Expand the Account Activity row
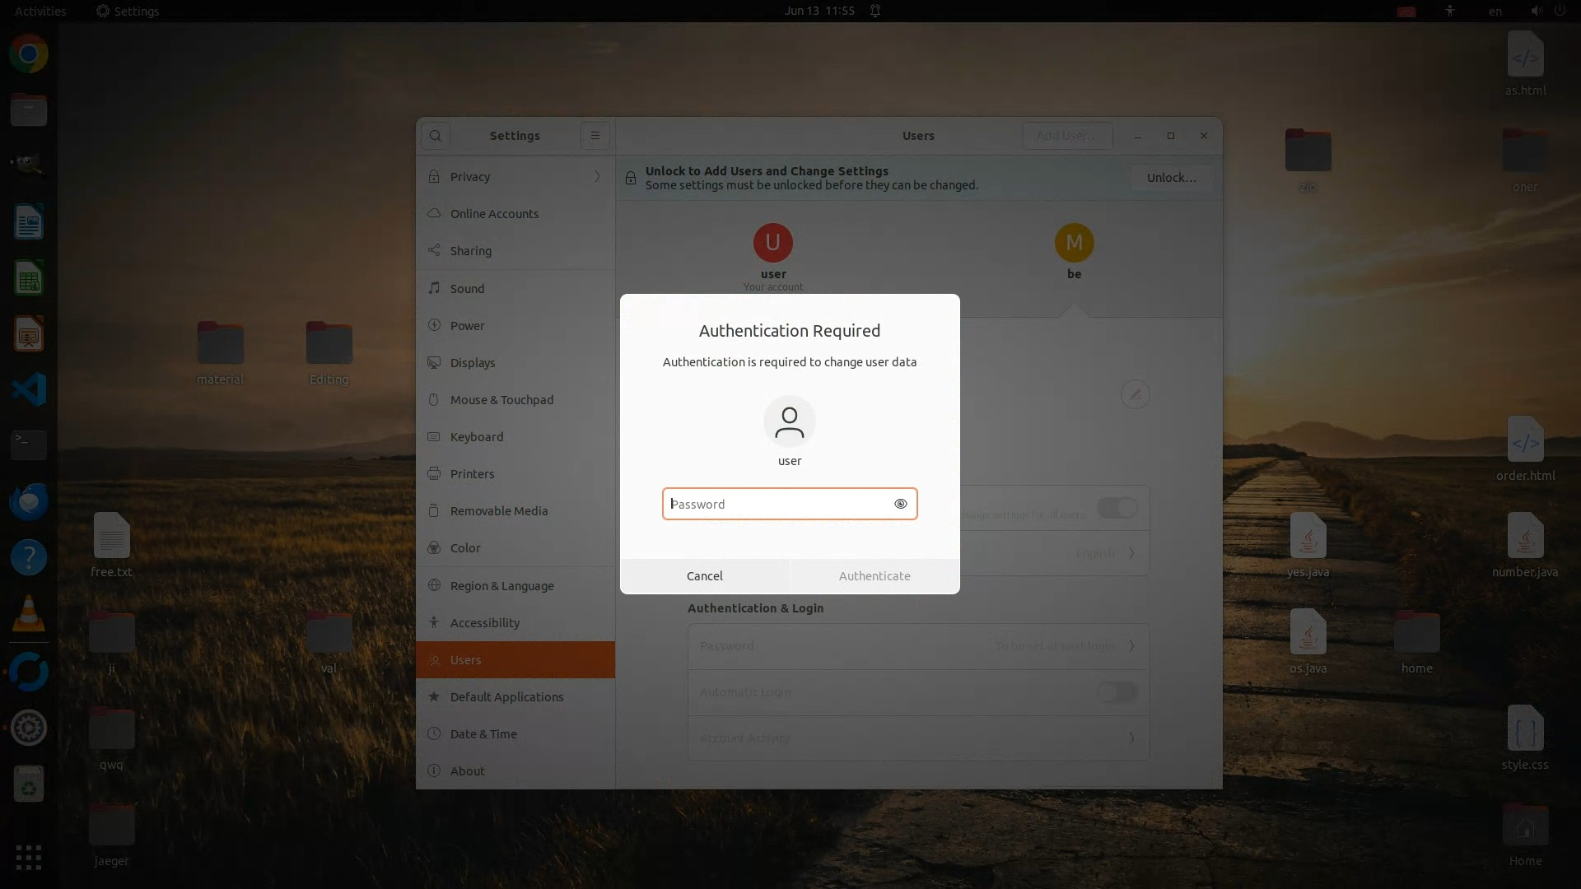 point(918,738)
